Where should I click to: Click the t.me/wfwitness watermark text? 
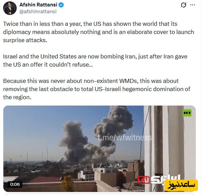point(124,138)
